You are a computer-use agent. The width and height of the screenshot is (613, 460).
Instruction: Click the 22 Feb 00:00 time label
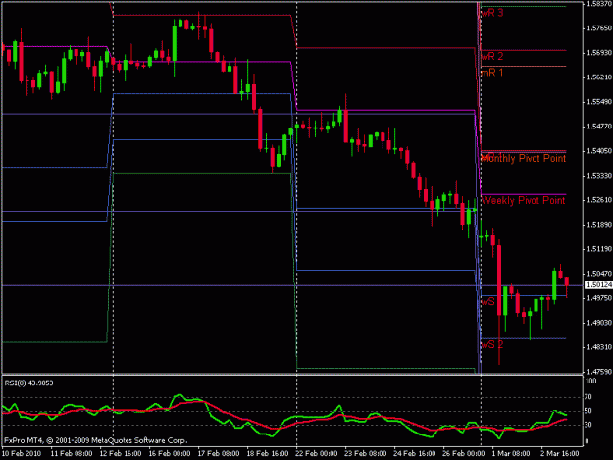pyautogui.click(x=317, y=454)
